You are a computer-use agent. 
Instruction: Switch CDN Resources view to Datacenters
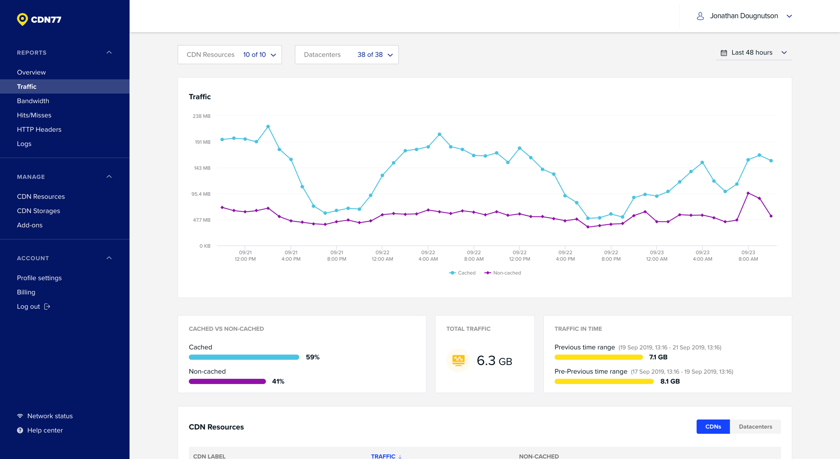point(756,427)
